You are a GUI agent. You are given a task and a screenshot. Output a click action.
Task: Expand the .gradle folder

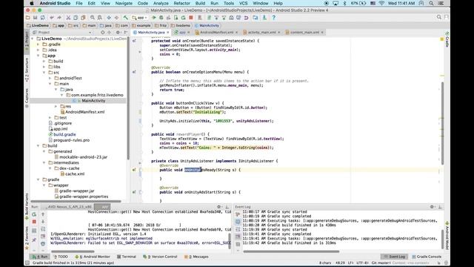click(x=39, y=44)
